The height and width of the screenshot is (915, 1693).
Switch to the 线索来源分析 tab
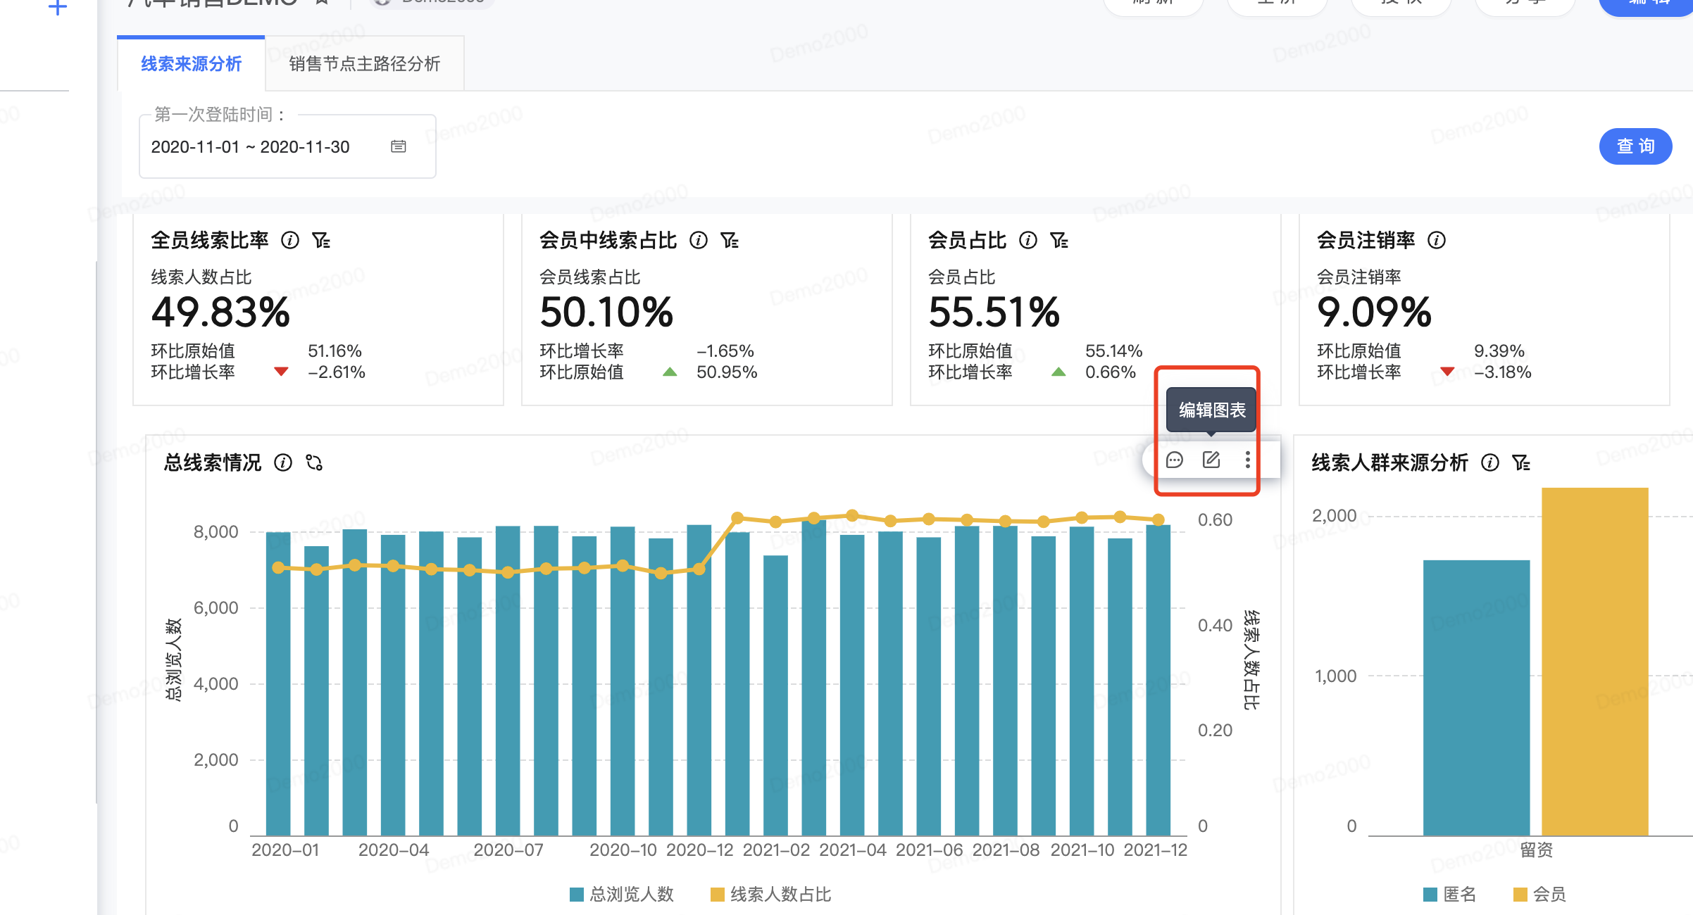tap(191, 64)
